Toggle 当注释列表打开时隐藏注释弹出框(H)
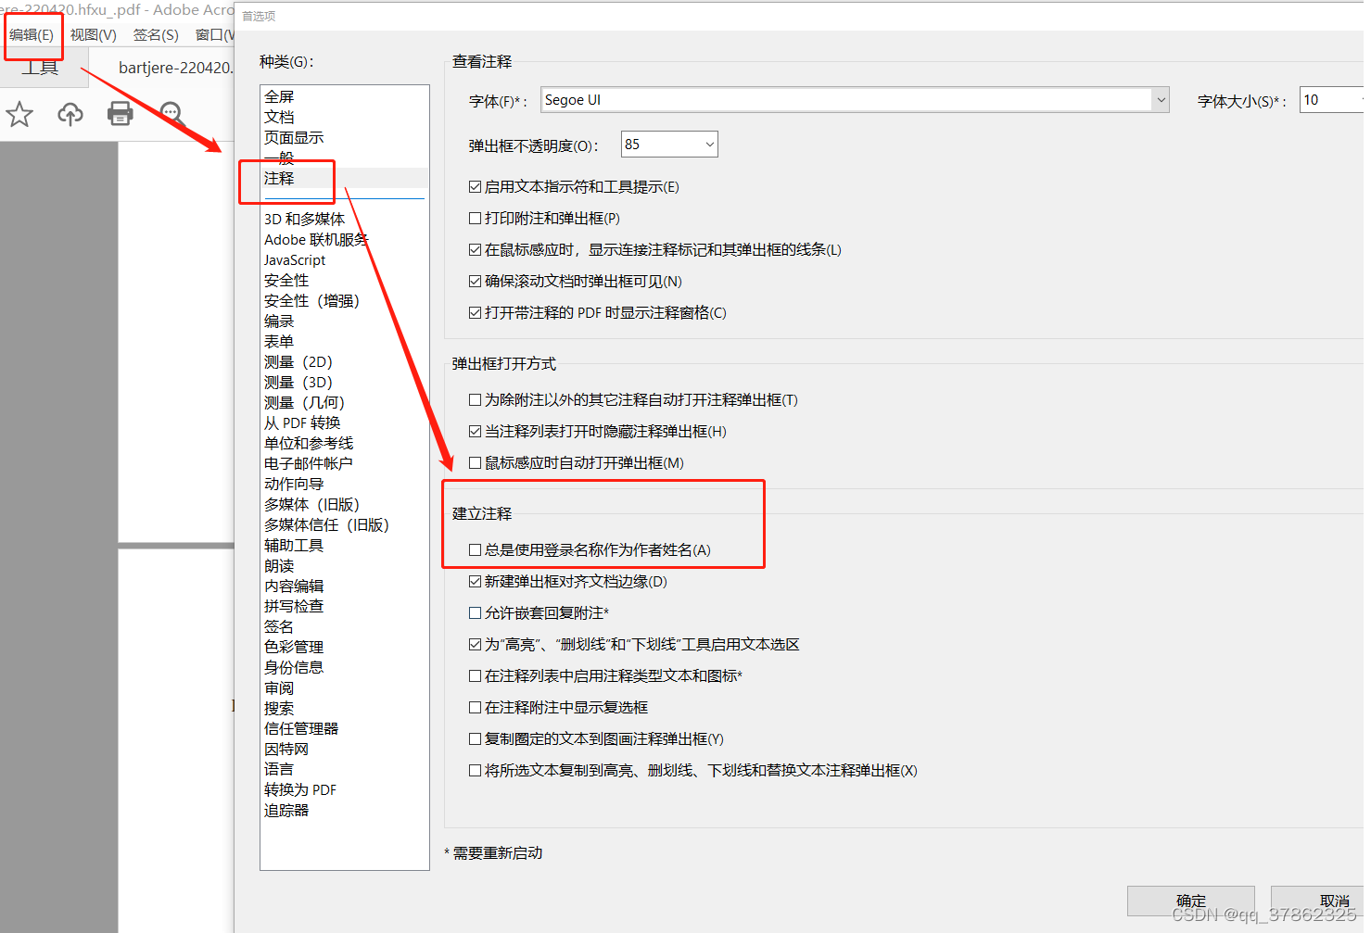This screenshot has height=933, width=1371. (475, 432)
